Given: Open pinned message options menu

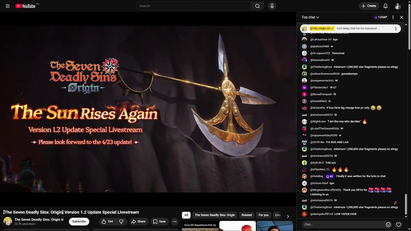Looking at the screenshot, I should [396, 29].
